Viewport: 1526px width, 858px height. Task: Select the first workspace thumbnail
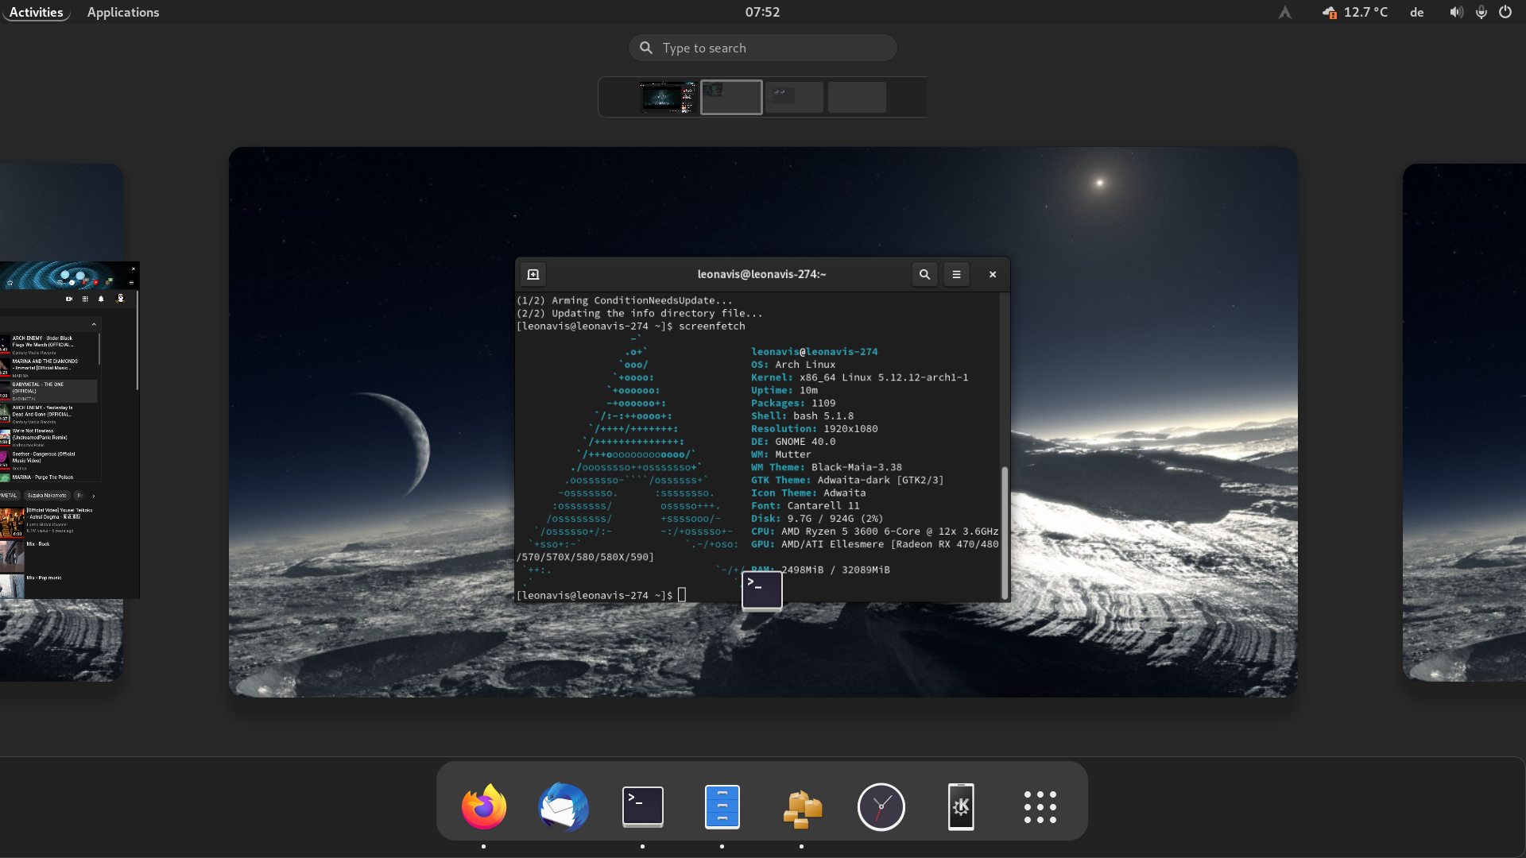click(x=668, y=97)
